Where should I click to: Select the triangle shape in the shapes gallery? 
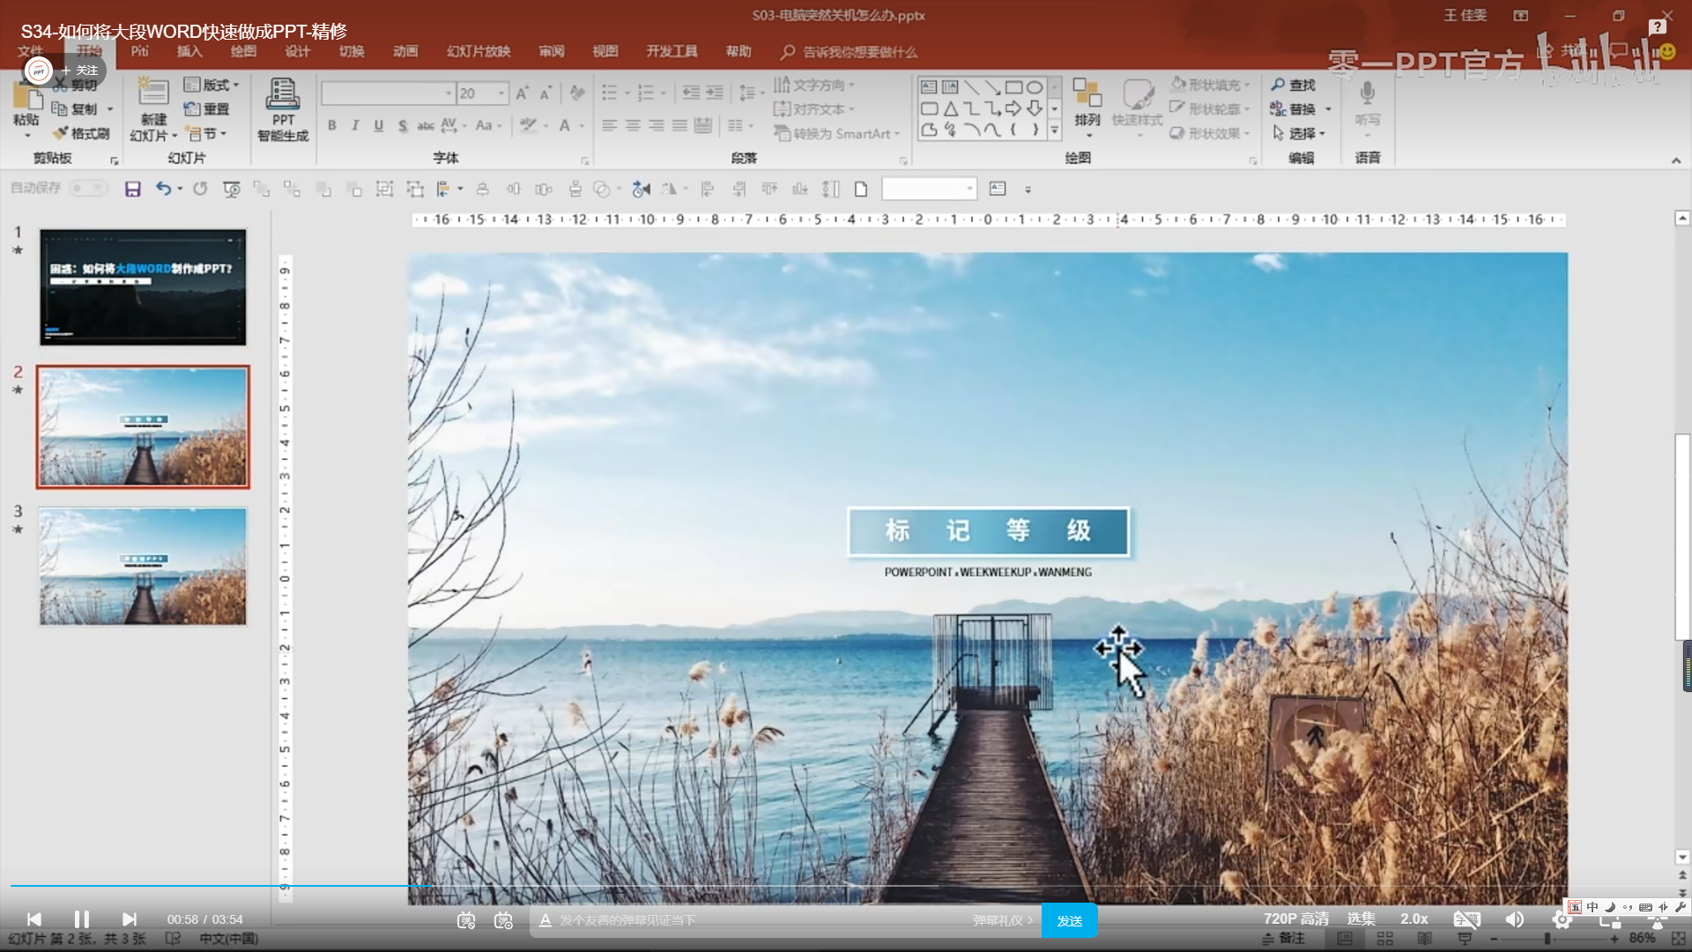click(x=950, y=108)
